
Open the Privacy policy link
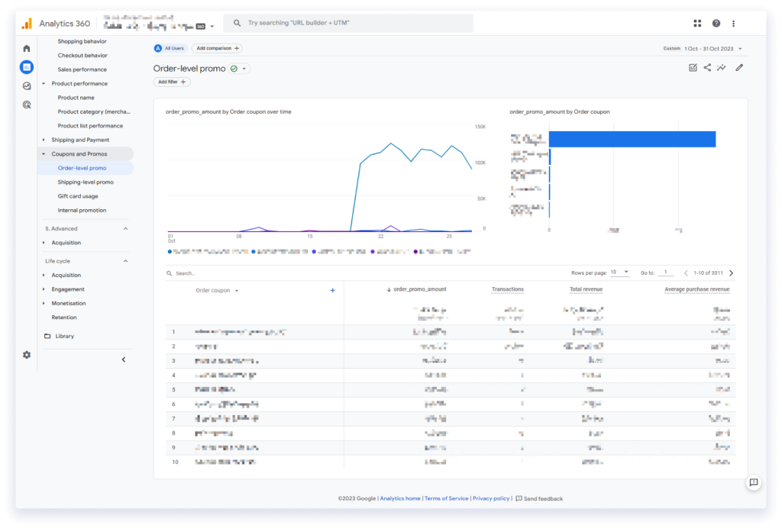[x=491, y=498]
